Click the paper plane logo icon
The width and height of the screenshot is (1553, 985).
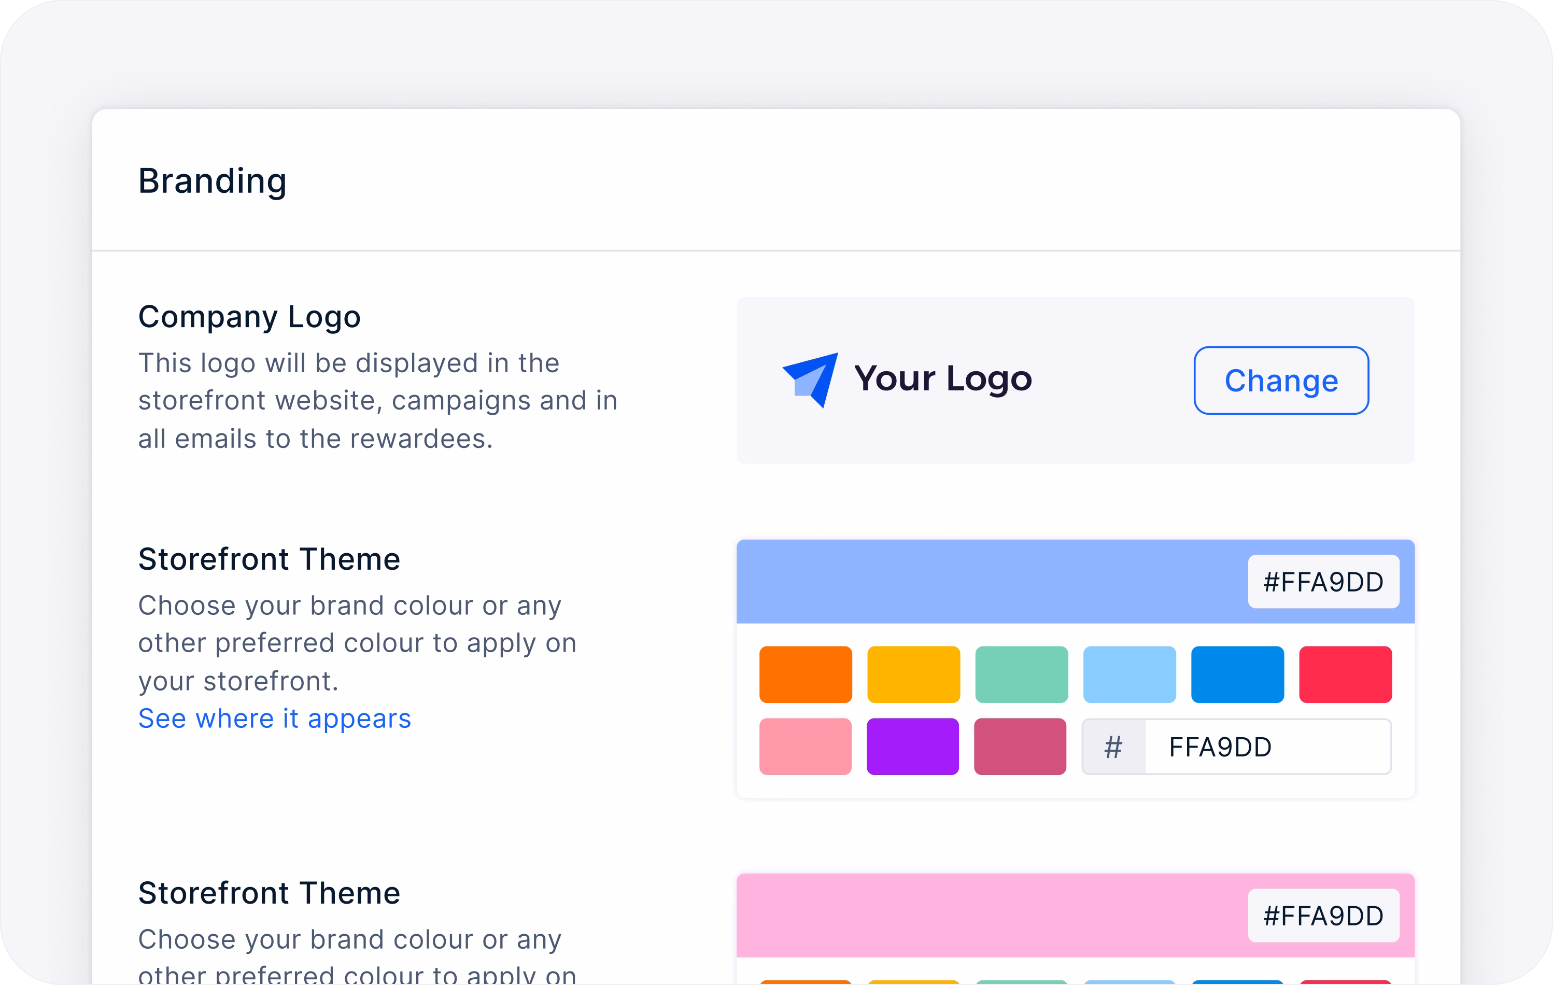pyautogui.click(x=811, y=380)
